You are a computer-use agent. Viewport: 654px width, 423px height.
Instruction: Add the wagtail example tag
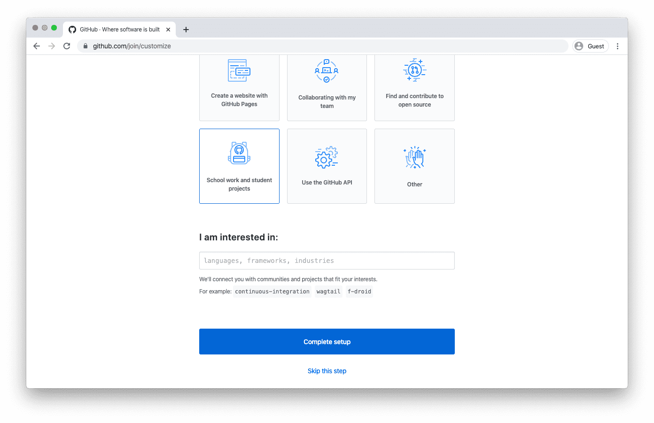328,292
